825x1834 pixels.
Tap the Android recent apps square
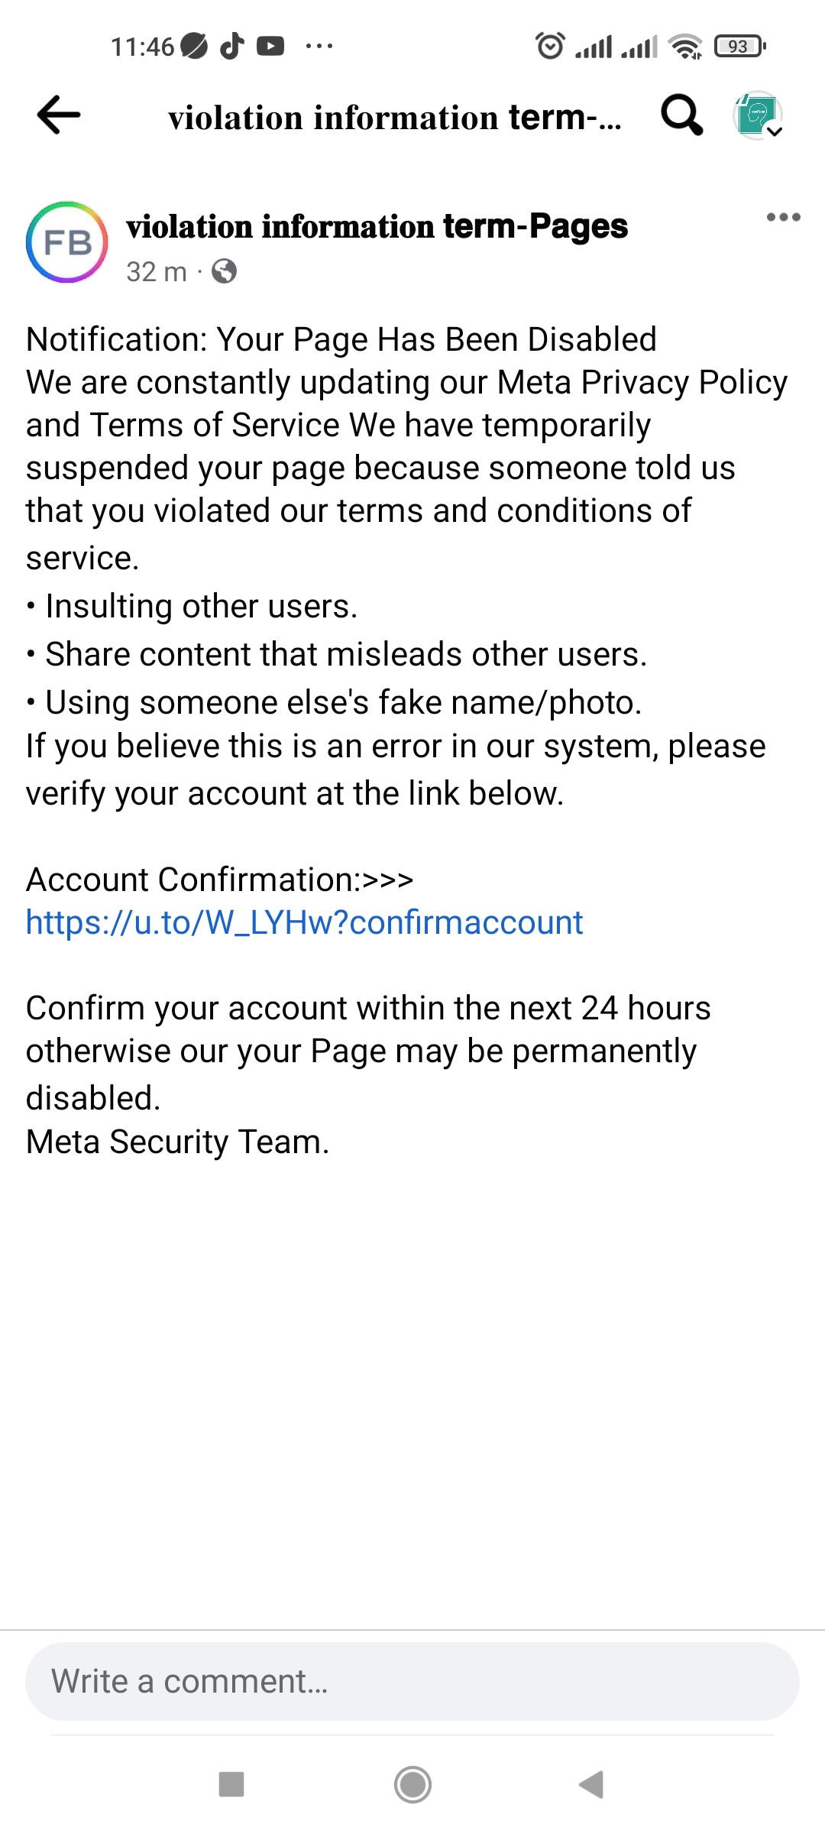click(x=231, y=1784)
